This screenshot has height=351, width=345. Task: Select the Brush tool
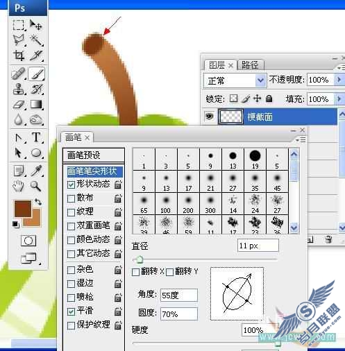(x=36, y=74)
